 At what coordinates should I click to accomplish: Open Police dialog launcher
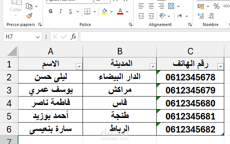131,25
